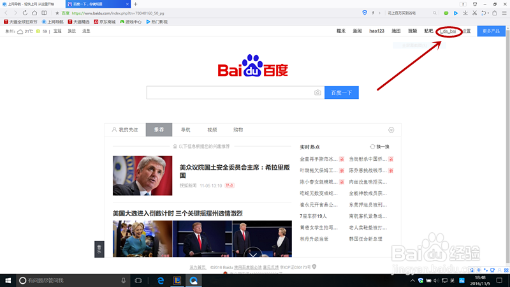Viewport: 510px width, 287px height.
Task: Switch to the 上网导航 tab
Action: pyautogui.click(x=31, y=4)
